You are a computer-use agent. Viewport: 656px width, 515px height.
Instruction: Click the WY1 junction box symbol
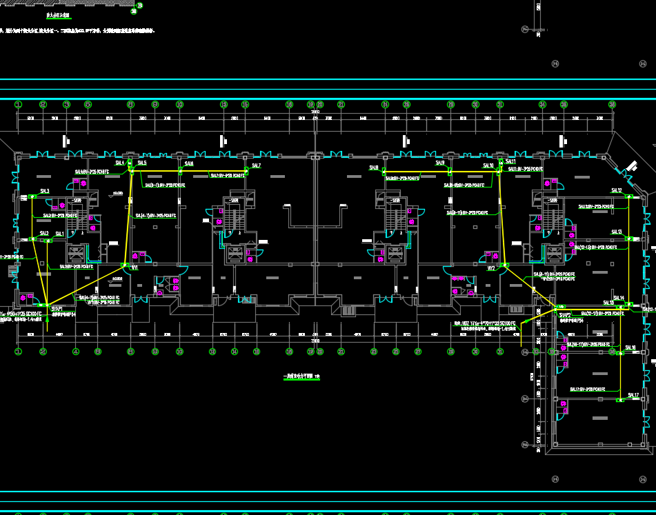tap(126, 265)
